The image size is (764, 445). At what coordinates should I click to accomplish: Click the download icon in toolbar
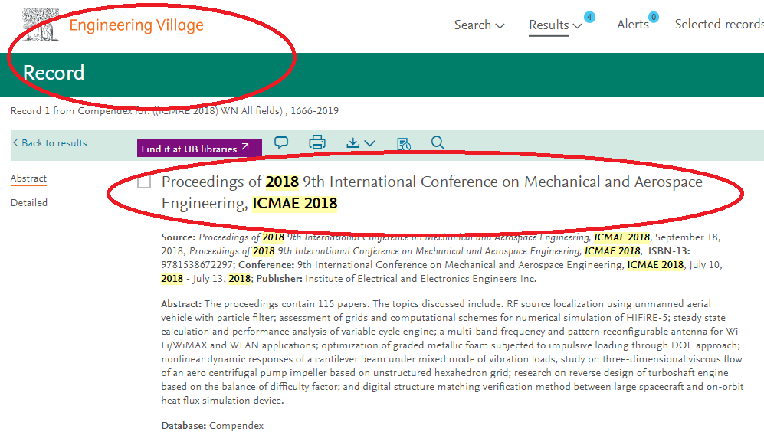click(x=352, y=142)
